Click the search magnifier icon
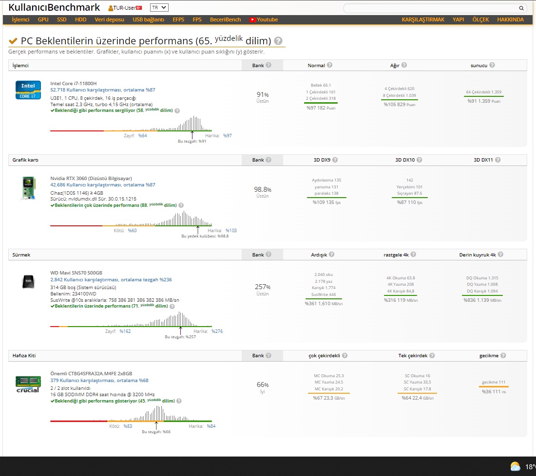 [521, 8]
